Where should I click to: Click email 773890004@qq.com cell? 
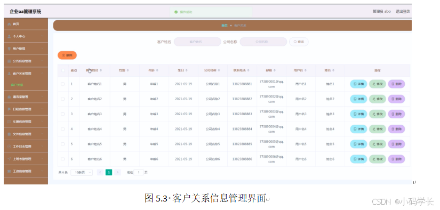pyautogui.click(x=271, y=129)
